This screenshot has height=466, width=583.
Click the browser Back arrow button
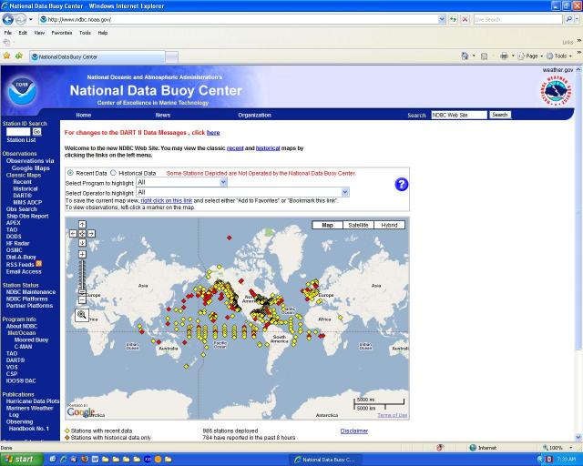pyautogui.click(x=8, y=19)
